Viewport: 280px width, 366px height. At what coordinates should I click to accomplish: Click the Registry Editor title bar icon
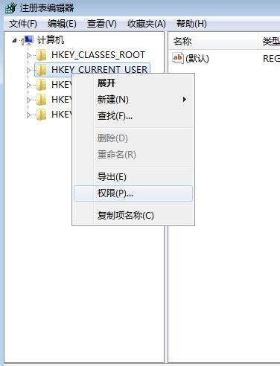coord(11,7)
